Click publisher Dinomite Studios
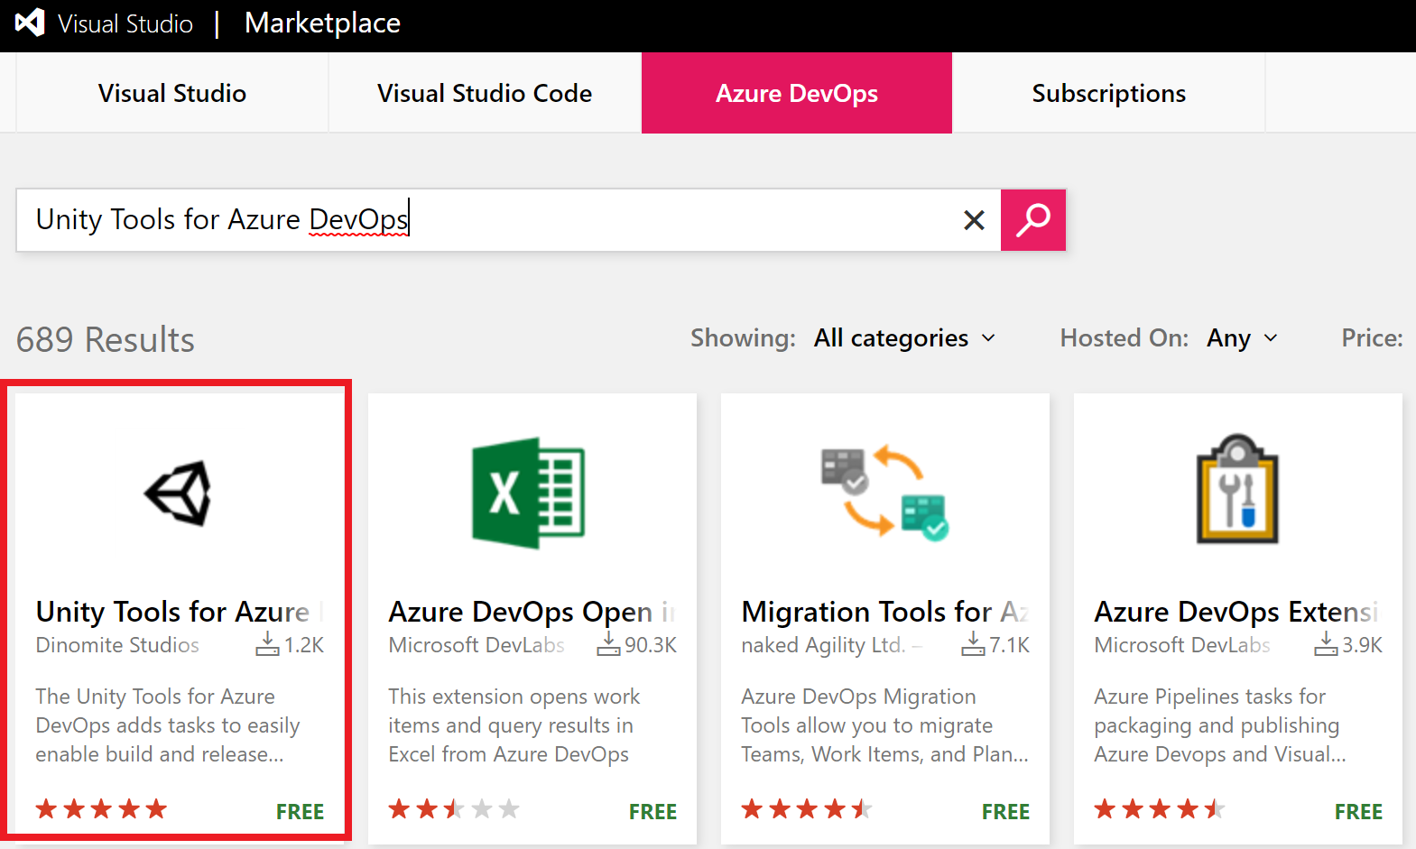The height and width of the screenshot is (849, 1416). click(x=117, y=645)
